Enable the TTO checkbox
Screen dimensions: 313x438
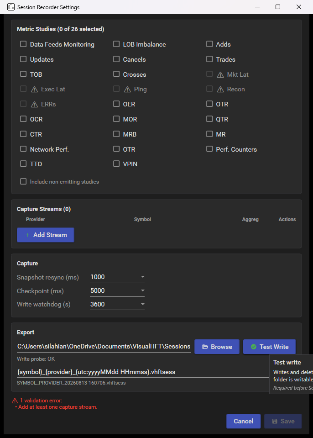coord(23,164)
